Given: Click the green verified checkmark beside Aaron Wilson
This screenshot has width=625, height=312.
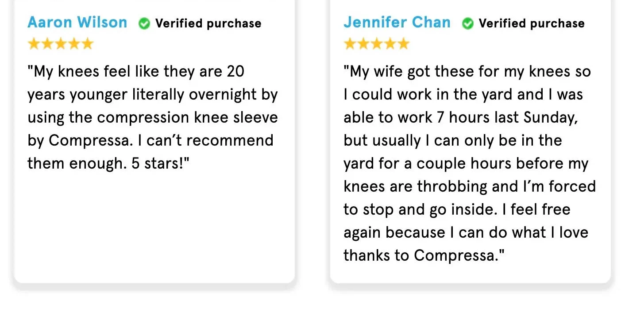Looking at the screenshot, I should (x=144, y=23).
